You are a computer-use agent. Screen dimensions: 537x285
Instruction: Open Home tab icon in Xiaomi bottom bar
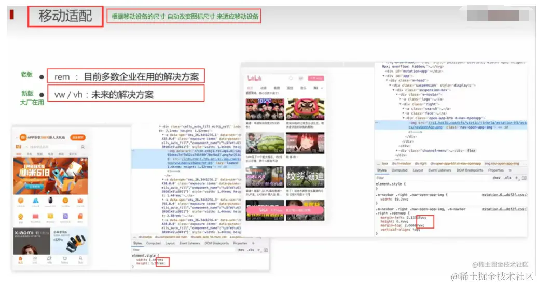20,259
